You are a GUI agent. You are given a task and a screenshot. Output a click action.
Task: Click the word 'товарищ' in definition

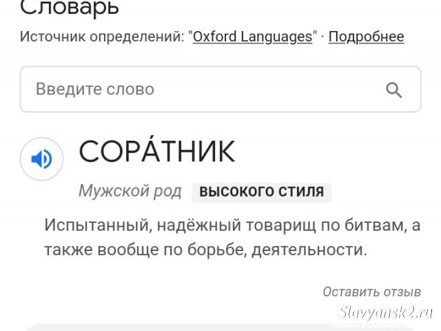(281, 225)
